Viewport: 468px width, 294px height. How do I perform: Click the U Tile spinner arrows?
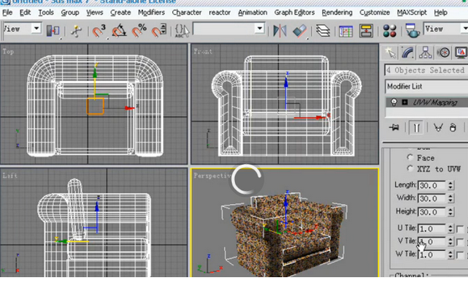point(450,229)
